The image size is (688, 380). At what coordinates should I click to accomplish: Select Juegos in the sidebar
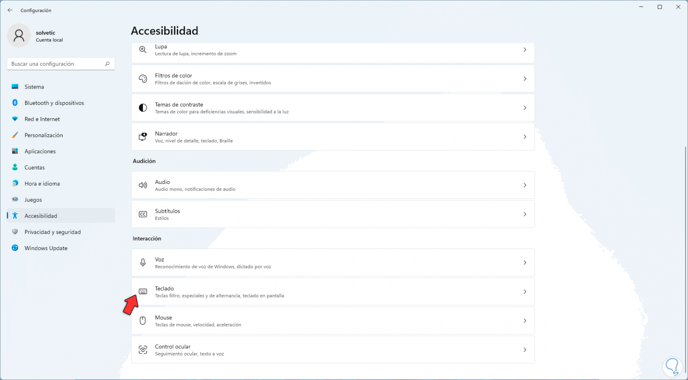61,200
